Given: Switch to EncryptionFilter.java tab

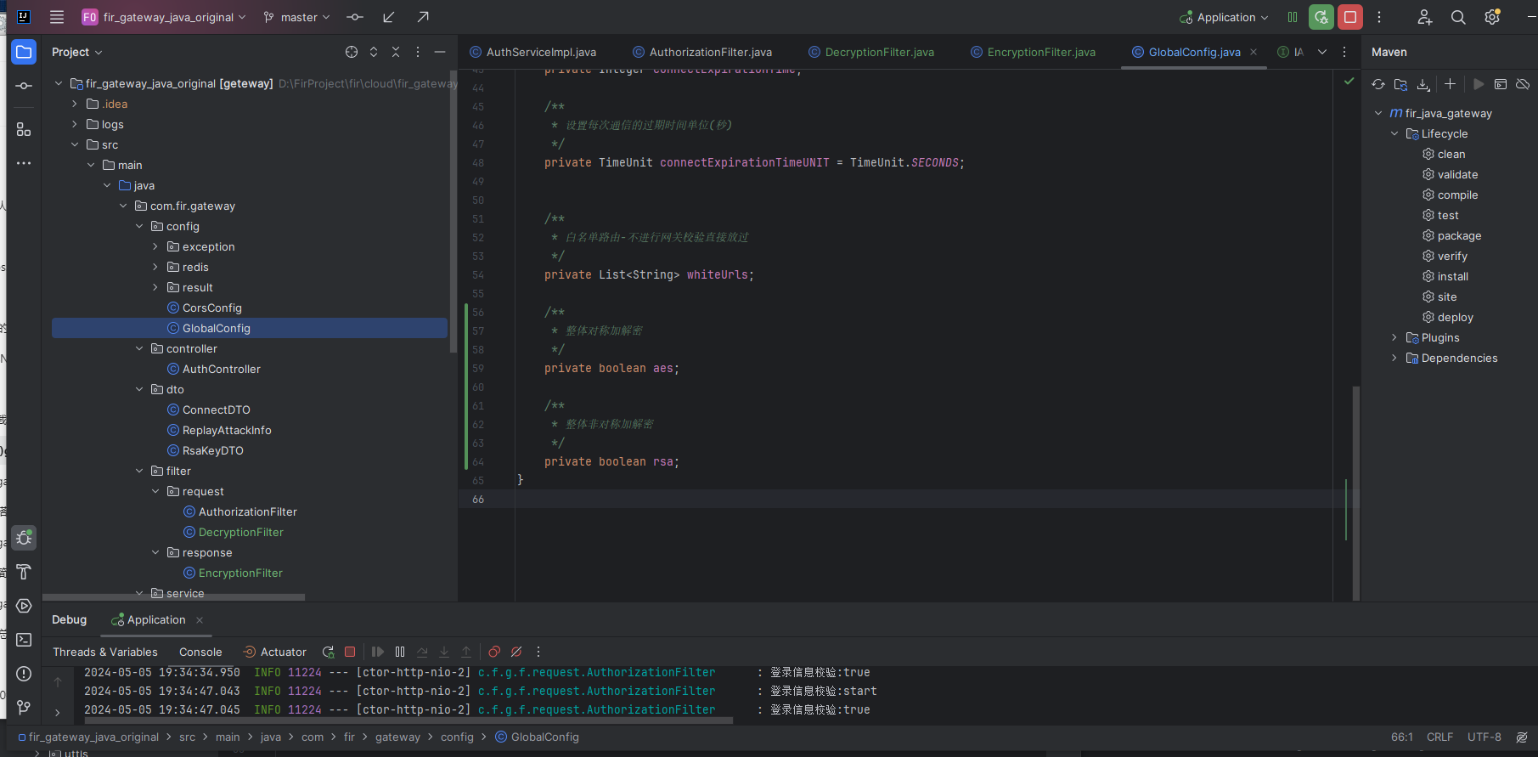Looking at the screenshot, I should pyautogui.click(x=1034, y=52).
